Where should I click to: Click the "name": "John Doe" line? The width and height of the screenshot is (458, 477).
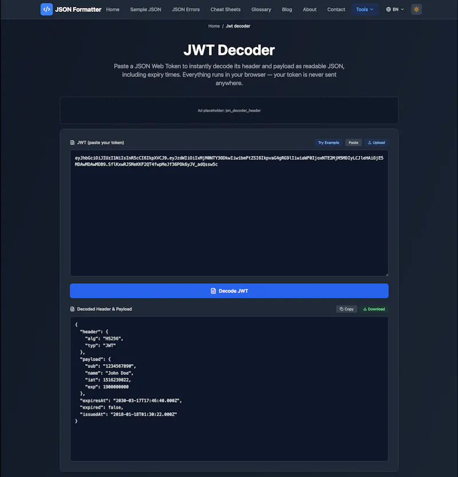pos(109,373)
